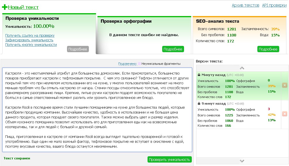Image resolution: width=289 pixels, height=166 pixels.
Task: Click Версии текста heading
Action: pyautogui.click(x=209, y=61)
